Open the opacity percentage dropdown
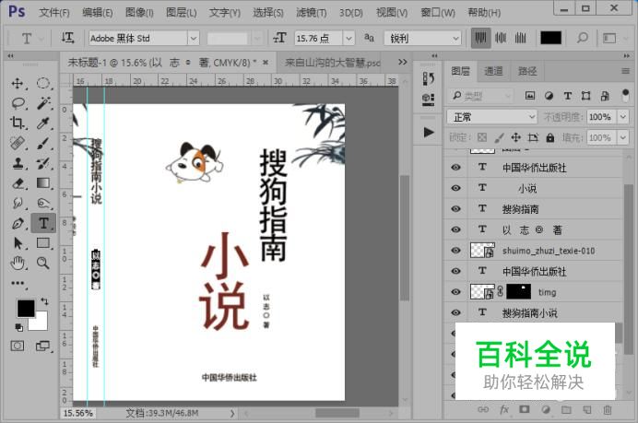This screenshot has height=423, width=638. coord(623,117)
